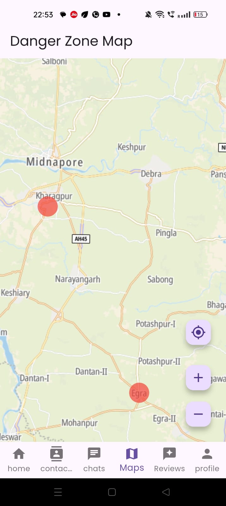Tap the battery indicator in the status bar
Screen dimensions: 226x506
click(x=200, y=15)
